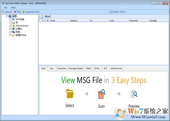Tick the 网络 checkbox
170x121 pixels.
point(10,32)
